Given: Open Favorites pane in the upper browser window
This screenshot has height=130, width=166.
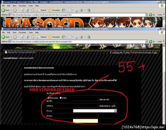Looking at the screenshot, I should [x=54, y=10].
